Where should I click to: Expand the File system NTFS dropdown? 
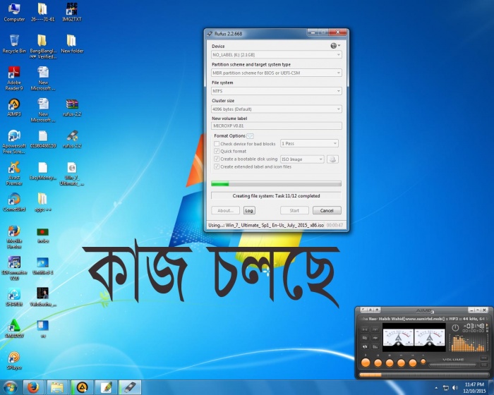277,91
